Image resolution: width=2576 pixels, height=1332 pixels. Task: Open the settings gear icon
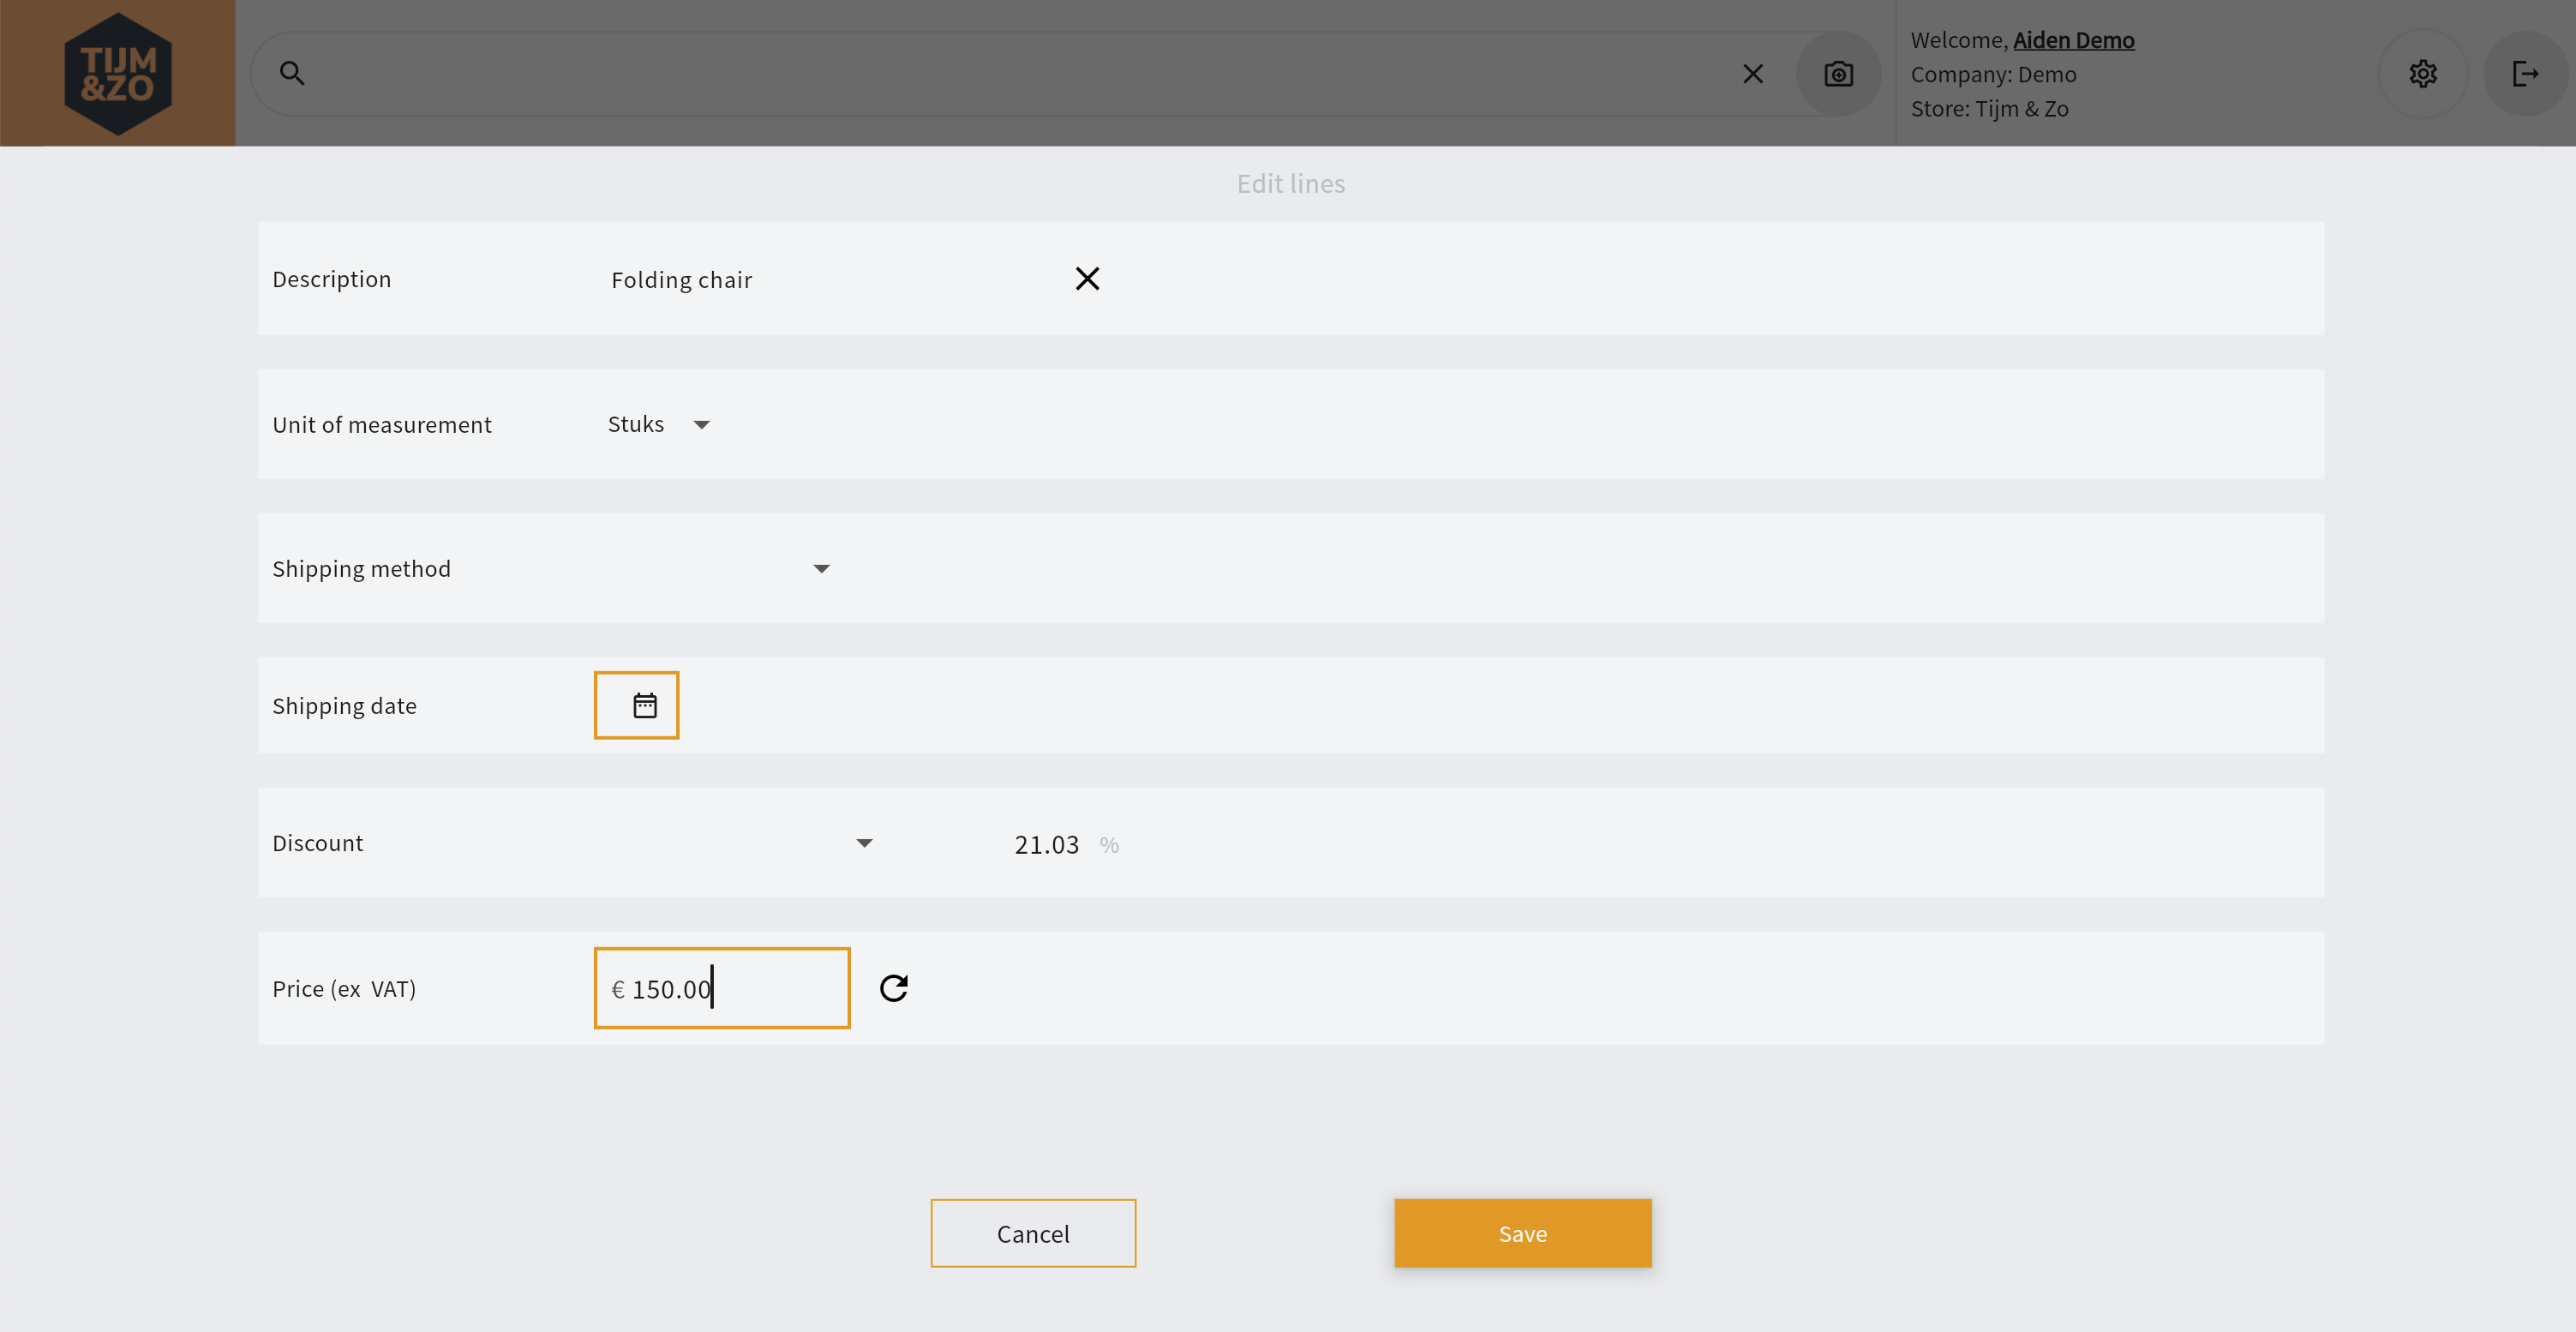[x=2422, y=74]
